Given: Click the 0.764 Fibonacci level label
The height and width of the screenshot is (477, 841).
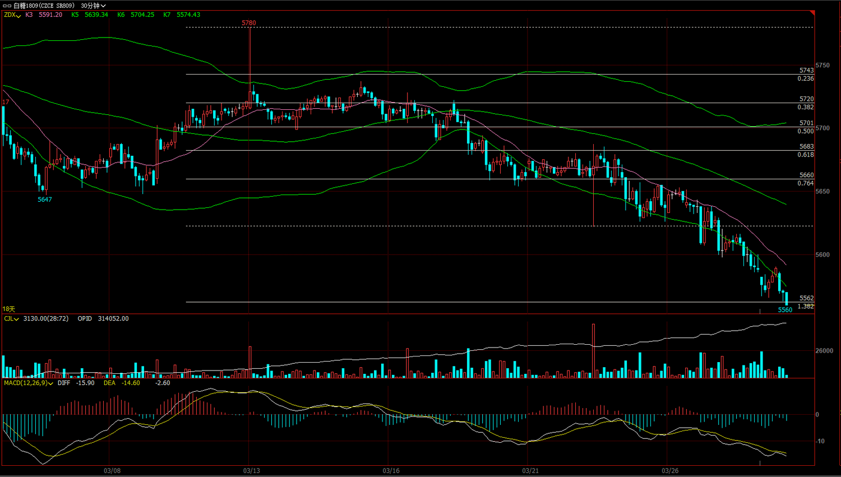Looking at the screenshot, I should pyautogui.click(x=806, y=183).
